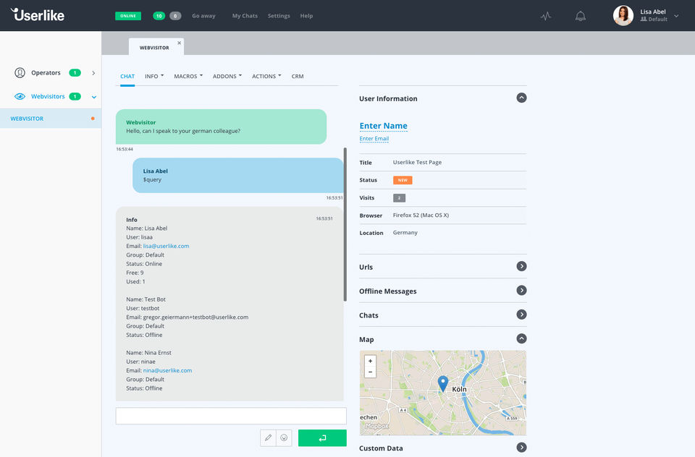Open the INFO dropdown menu

coord(154,76)
